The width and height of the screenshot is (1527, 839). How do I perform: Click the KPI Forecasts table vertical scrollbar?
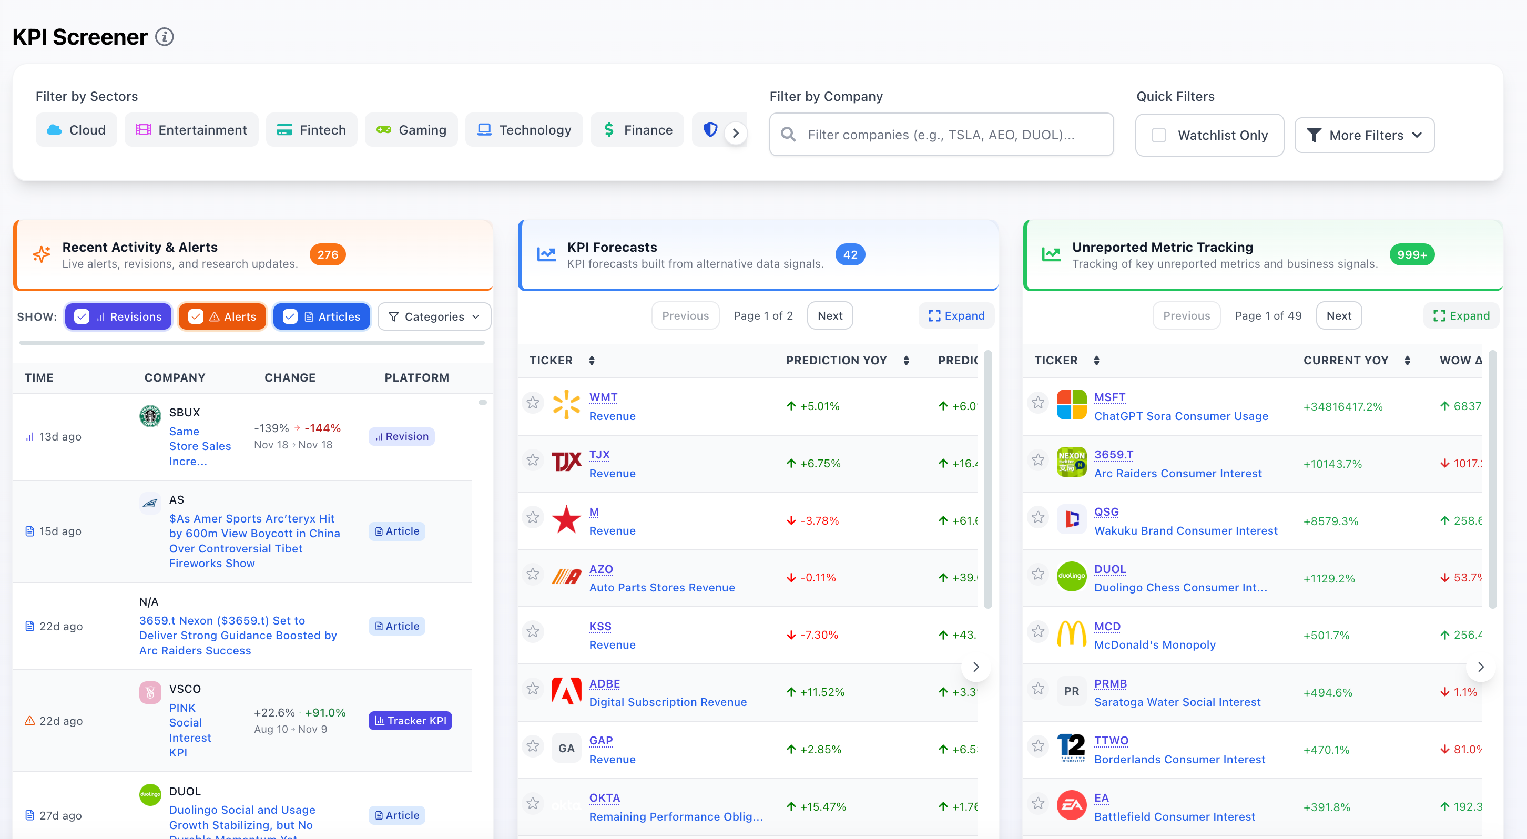coord(988,480)
